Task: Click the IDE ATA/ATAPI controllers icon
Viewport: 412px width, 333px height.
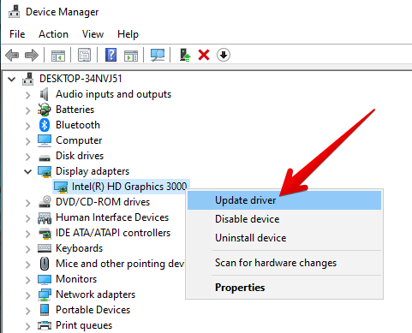Action: click(45, 234)
